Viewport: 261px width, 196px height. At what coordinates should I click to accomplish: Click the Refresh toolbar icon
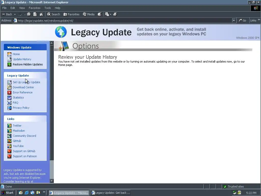[x=35, y=14]
